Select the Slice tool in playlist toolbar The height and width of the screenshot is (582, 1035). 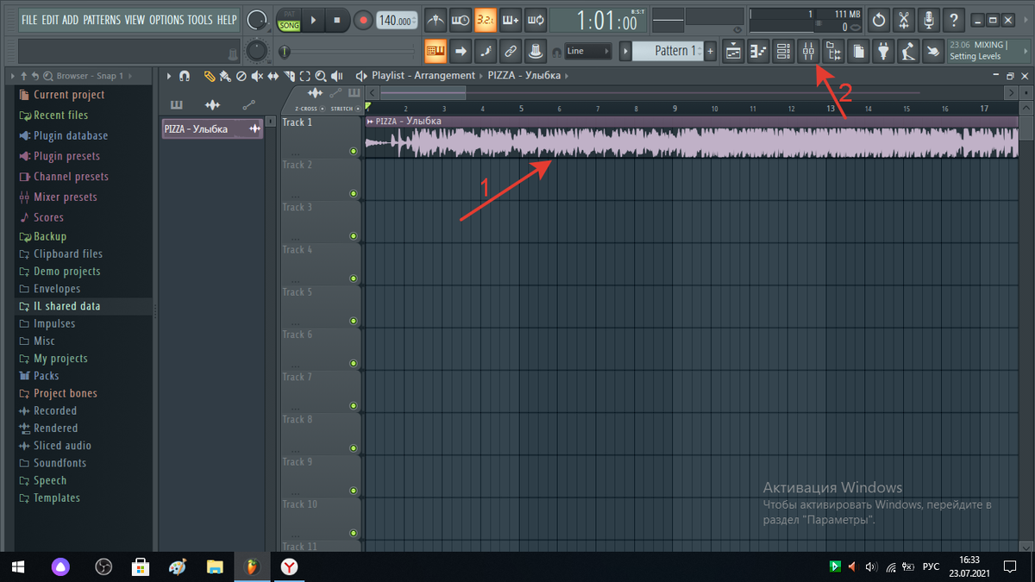(289, 76)
